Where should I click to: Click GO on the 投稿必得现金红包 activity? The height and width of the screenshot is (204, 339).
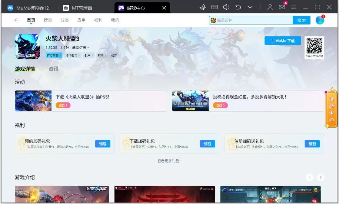tap(220, 105)
